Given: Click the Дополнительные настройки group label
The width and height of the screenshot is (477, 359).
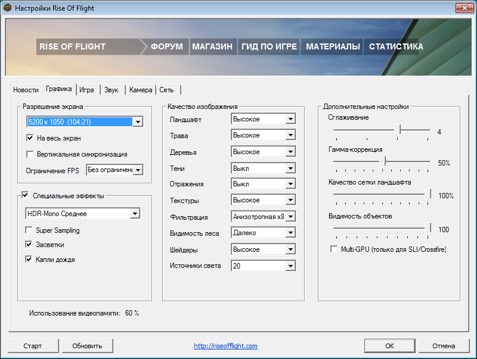Looking at the screenshot, I should coord(366,107).
